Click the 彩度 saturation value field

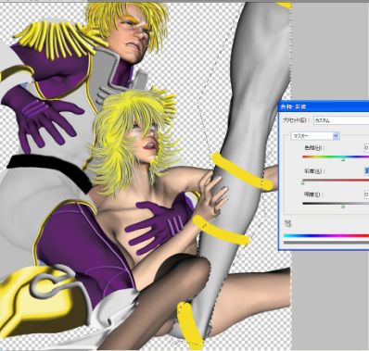point(366,170)
